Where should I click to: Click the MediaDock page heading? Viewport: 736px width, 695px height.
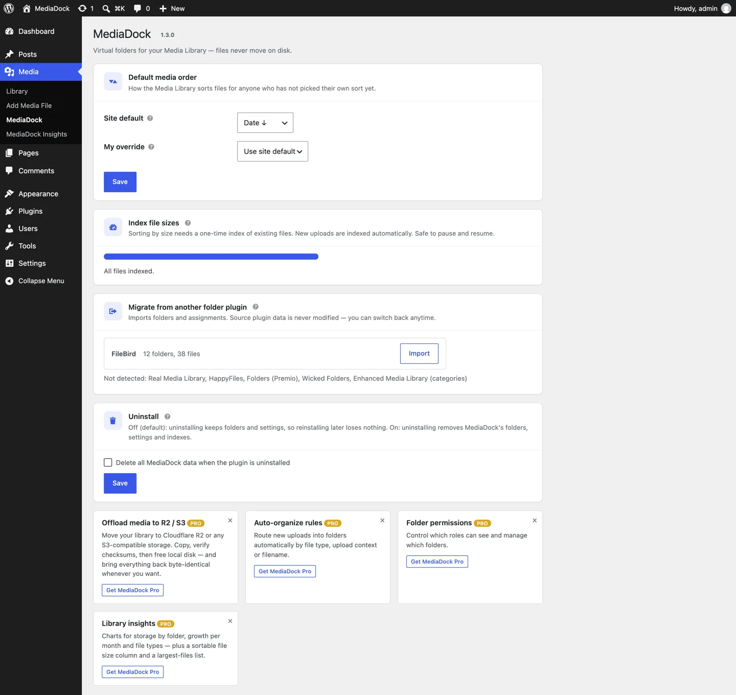[x=122, y=34]
